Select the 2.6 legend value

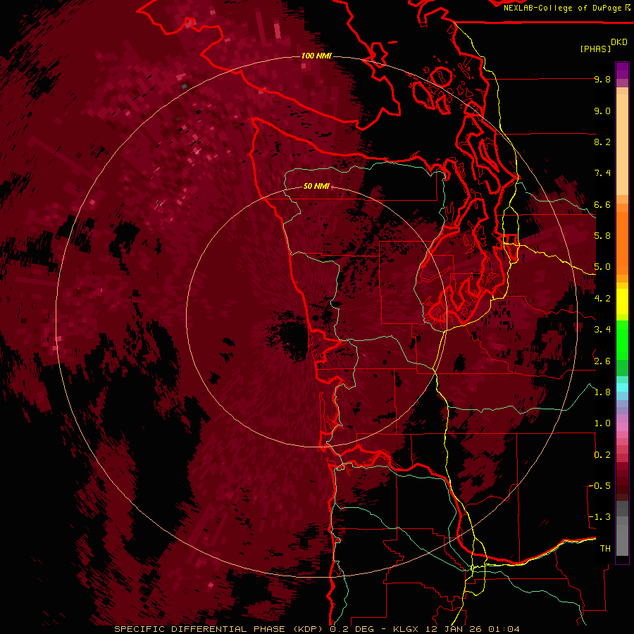[x=602, y=361]
